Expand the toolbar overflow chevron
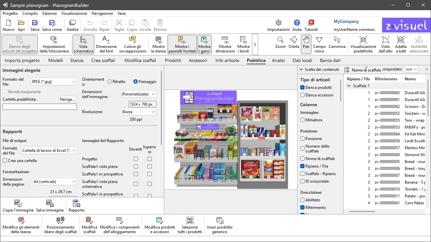This screenshot has width=431, height=242. (x=255, y=44)
